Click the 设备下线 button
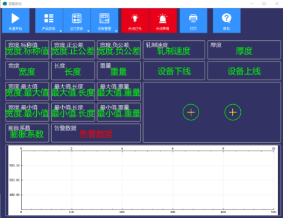The image size is (283, 218). coord(174,70)
